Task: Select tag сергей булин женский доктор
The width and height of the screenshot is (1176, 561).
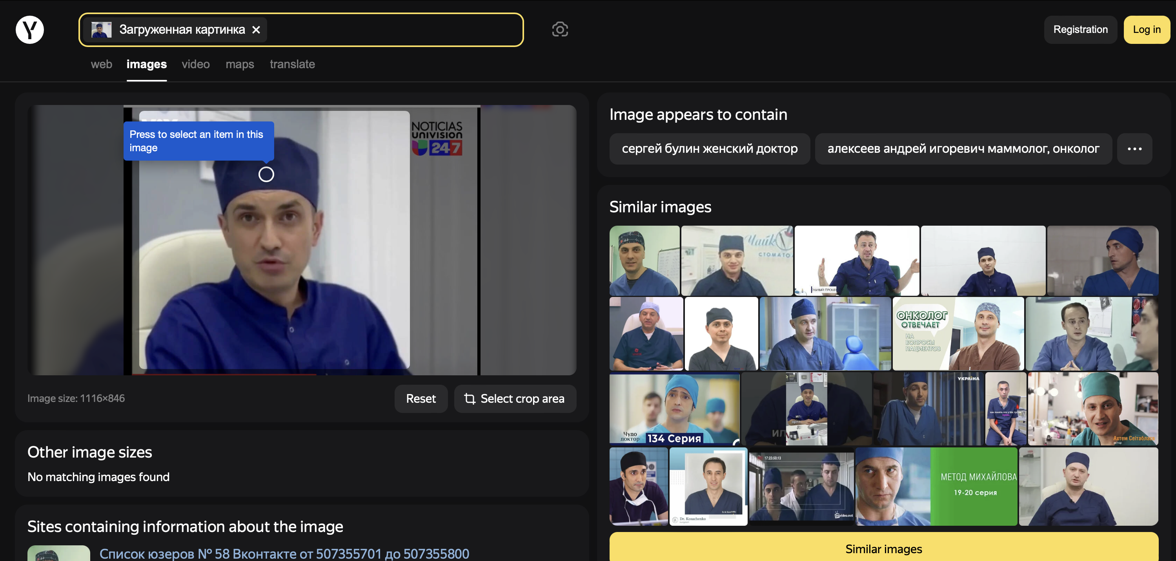Action: (710, 149)
